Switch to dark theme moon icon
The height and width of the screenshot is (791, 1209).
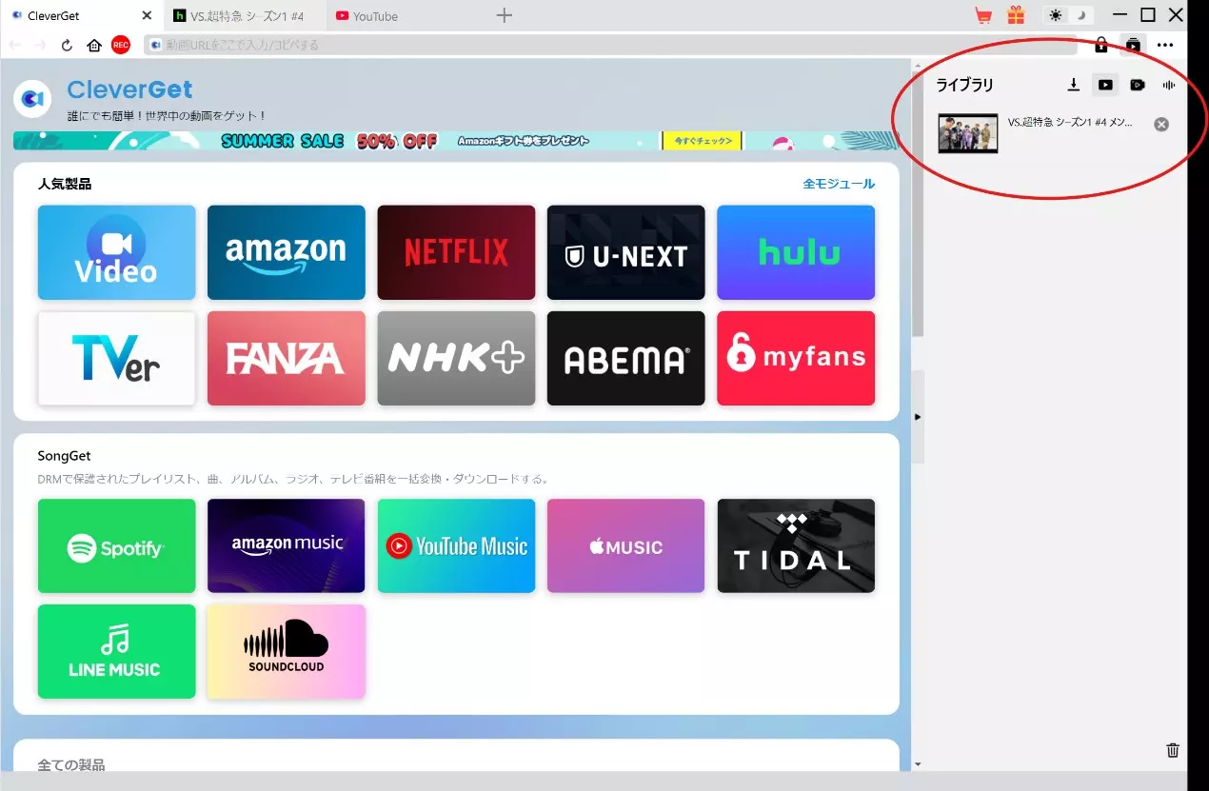(x=1080, y=15)
